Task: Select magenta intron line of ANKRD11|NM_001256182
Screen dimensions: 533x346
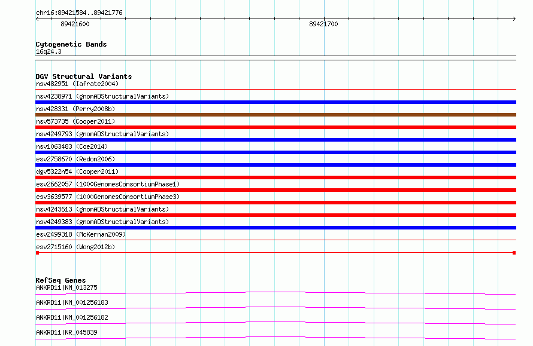Action: [275, 322]
